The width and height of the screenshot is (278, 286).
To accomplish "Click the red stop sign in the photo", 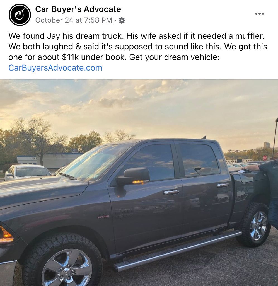I will pyautogui.click(x=265, y=157).
